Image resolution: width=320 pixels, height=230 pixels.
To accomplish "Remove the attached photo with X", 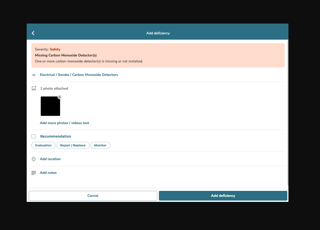I will click(x=59, y=97).
